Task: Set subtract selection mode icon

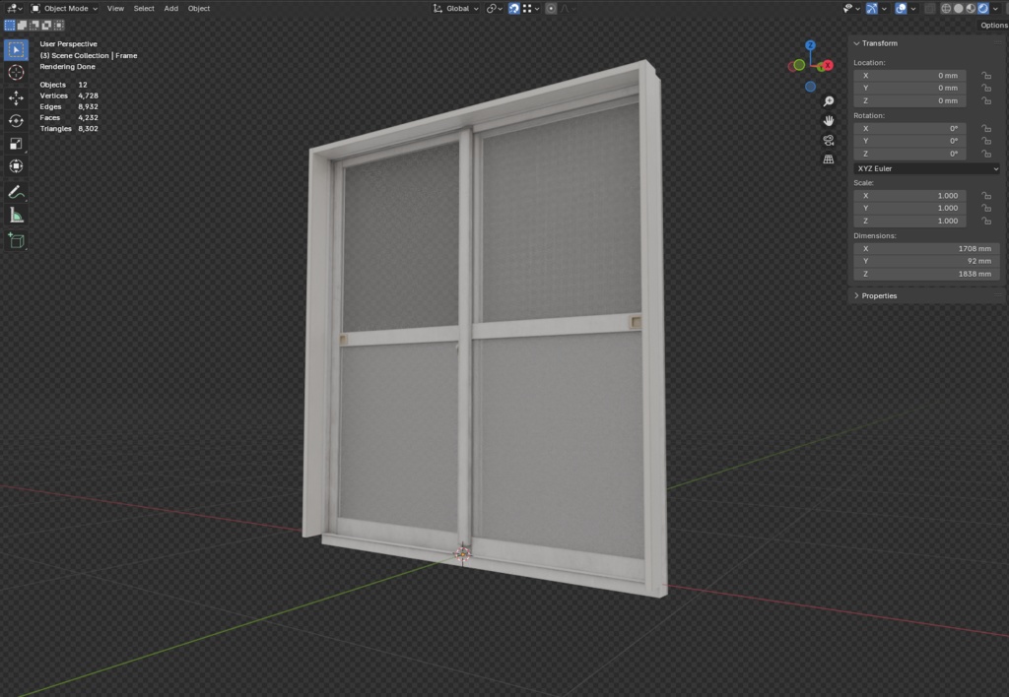Action: click(x=34, y=25)
